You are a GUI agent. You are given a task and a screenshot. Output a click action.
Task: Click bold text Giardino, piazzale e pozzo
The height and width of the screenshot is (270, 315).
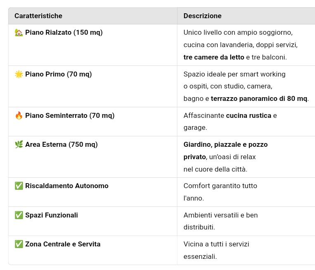pos(225,144)
